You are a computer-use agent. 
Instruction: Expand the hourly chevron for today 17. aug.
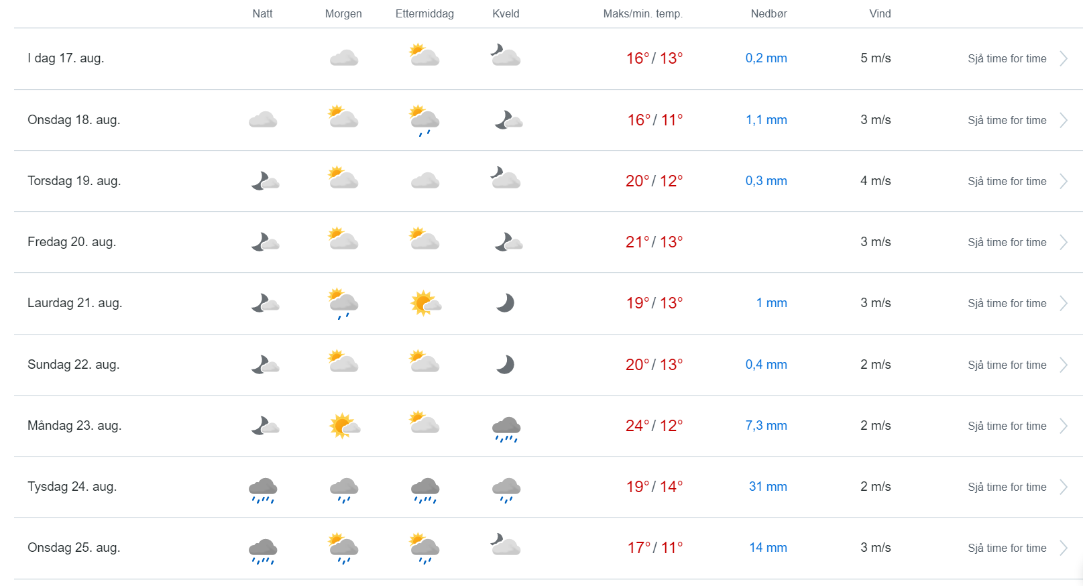coord(1064,58)
